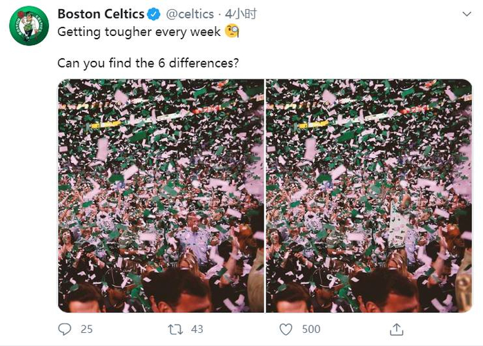Open the right confetti photo

point(369,195)
